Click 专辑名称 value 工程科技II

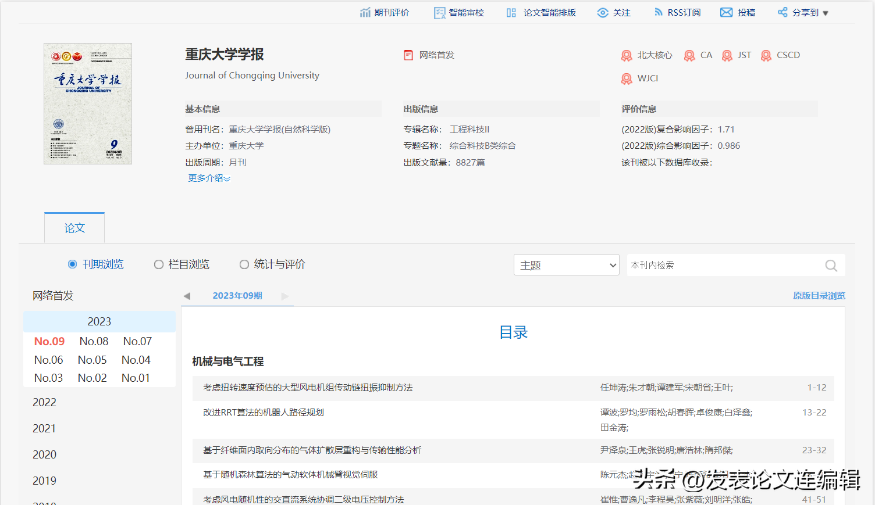click(x=469, y=130)
